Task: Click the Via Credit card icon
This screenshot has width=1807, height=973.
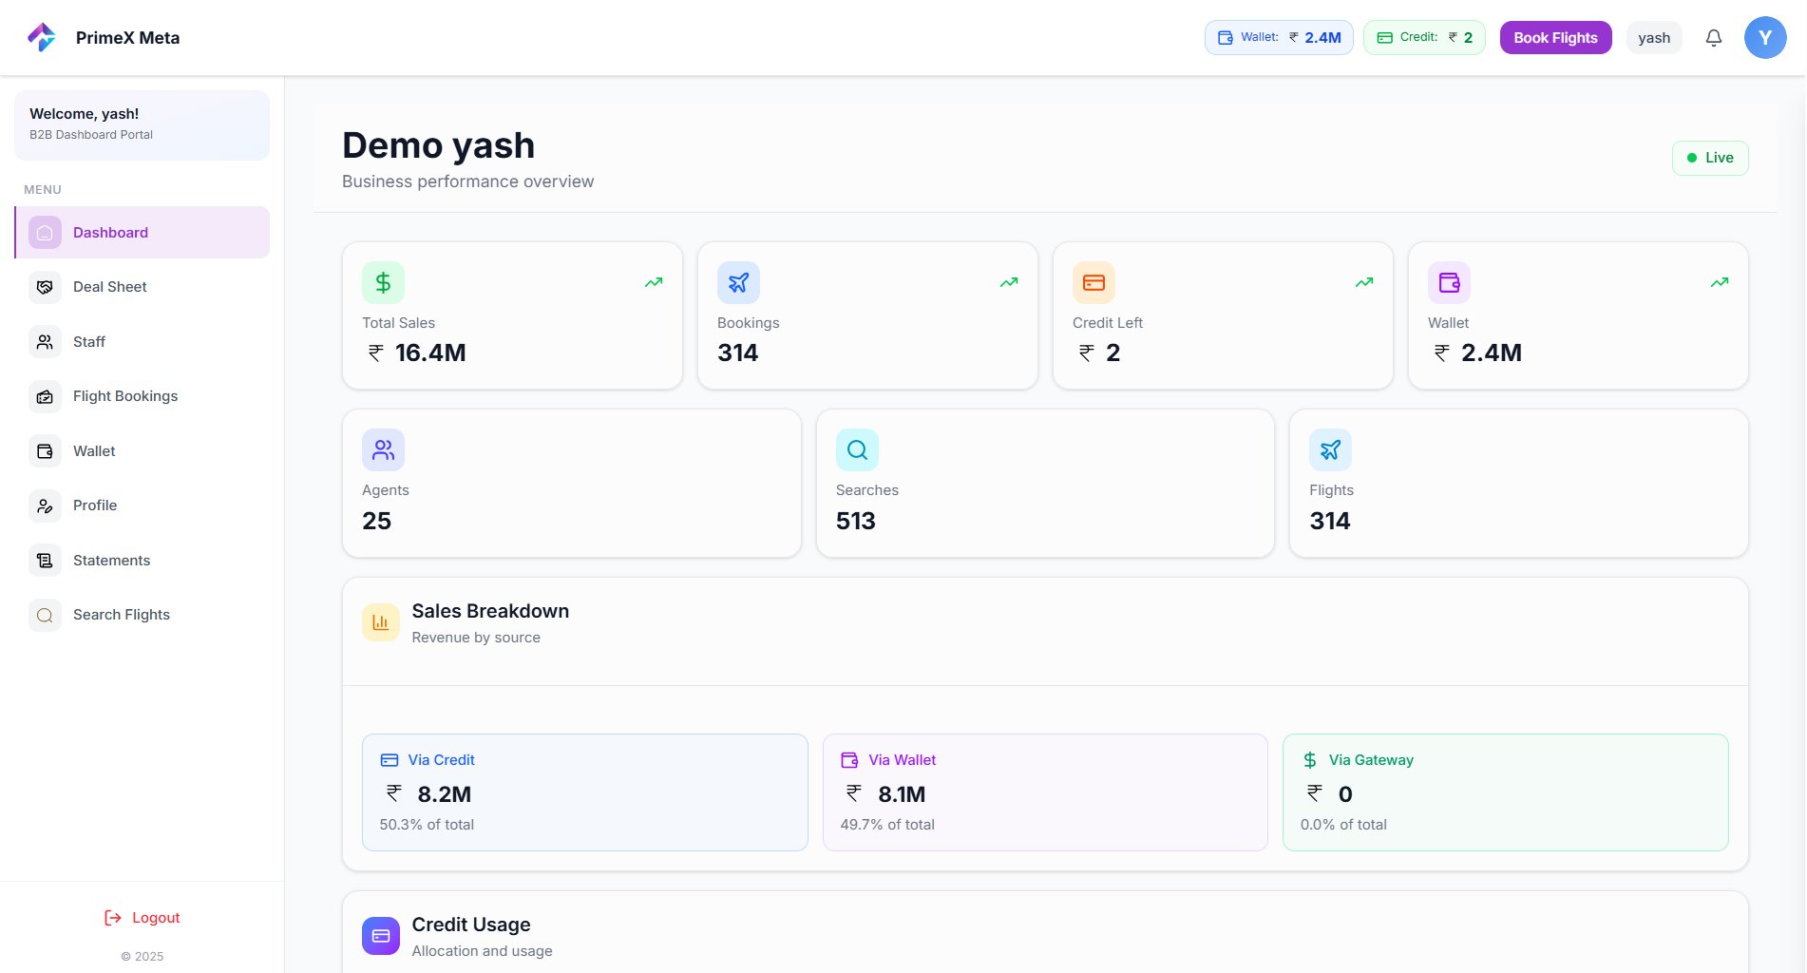Action: click(390, 760)
